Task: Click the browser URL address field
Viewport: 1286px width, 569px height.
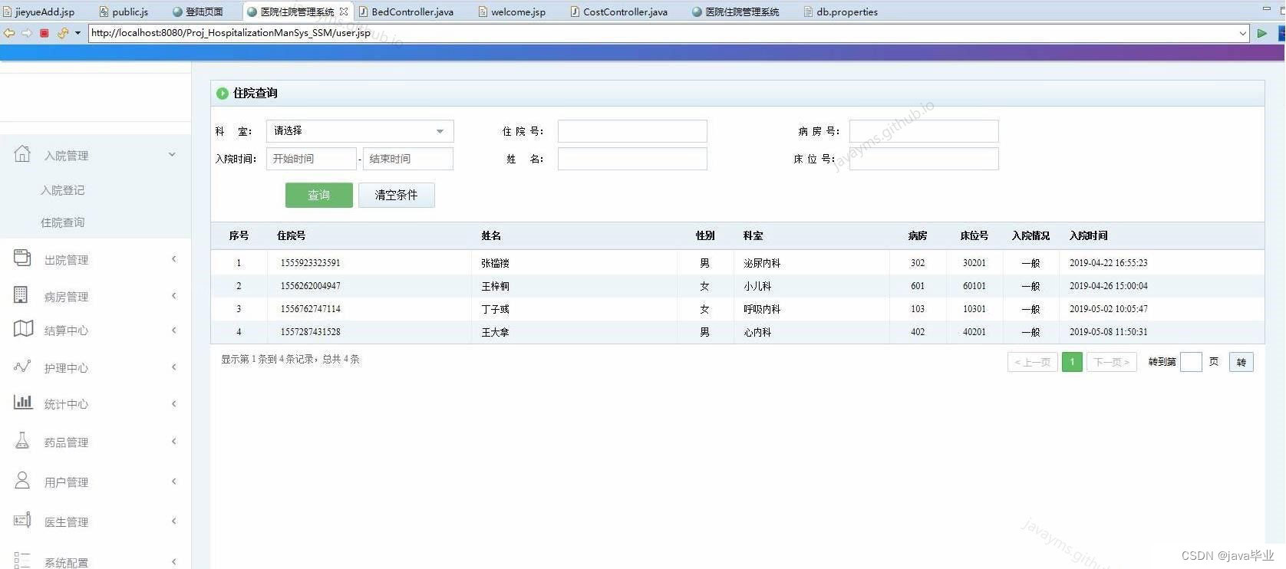Action: tap(663, 33)
